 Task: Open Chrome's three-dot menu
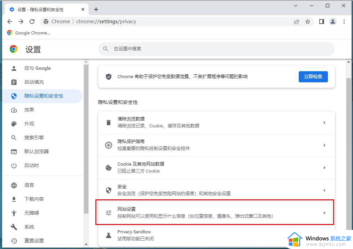[344, 22]
